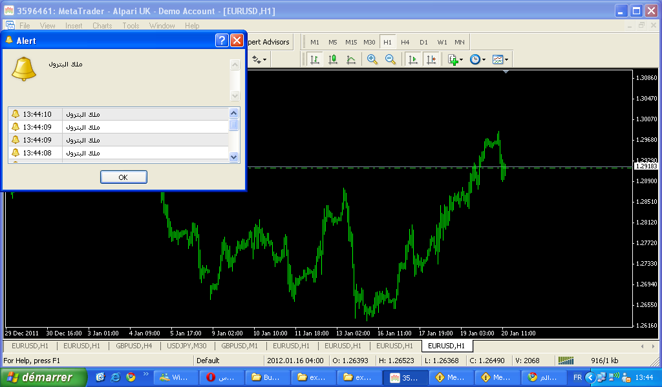Switch chart to line chart mode

click(351, 59)
